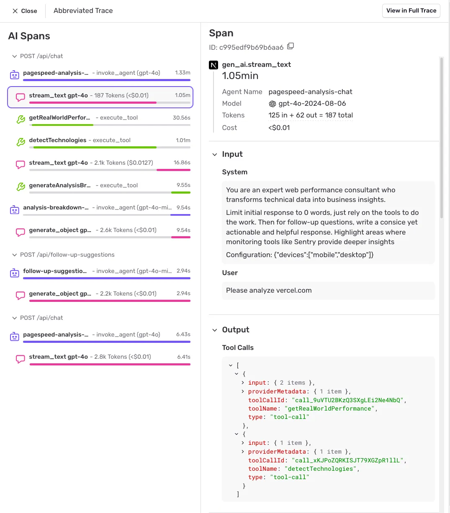The width and height of the screenshot is (450, 513).
Task: Collapse the Output section
Action: [214, 330]
